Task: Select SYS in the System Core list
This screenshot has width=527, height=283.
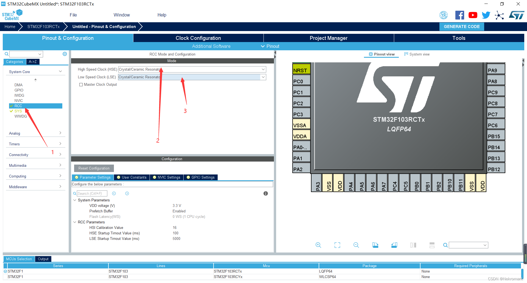Action: coord(18,111)
